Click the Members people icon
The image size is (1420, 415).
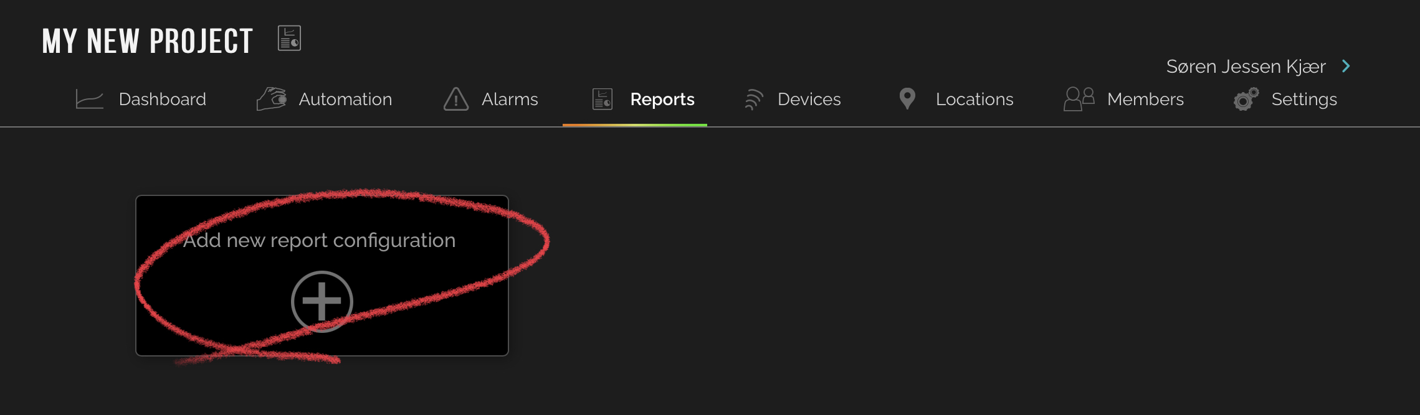coord(1079,99)
